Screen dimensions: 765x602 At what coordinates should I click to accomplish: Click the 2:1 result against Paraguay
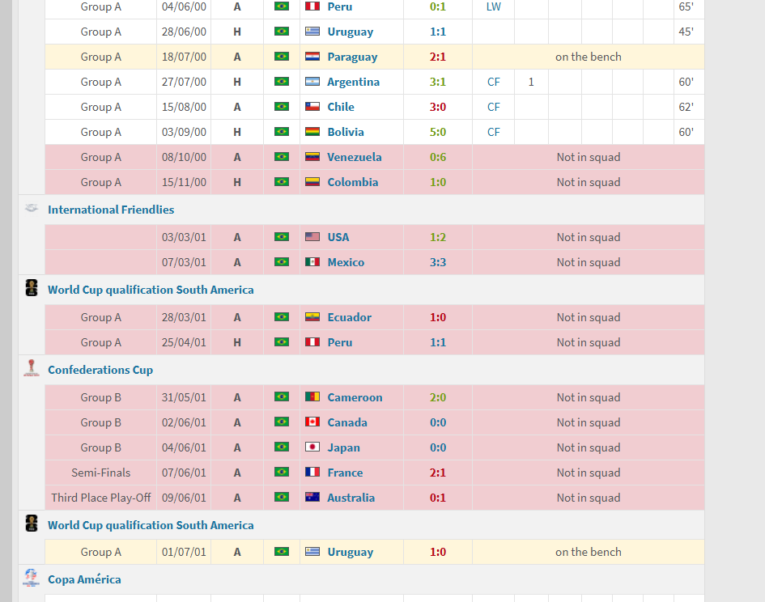click(x=438, y=57)
